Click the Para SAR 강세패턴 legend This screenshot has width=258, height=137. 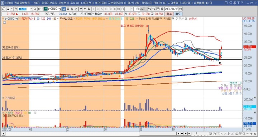pyautogui.click(x=150, y=19)
